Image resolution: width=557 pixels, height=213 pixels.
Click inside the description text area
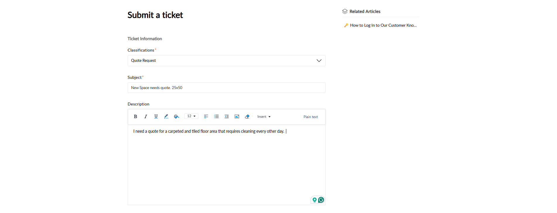[226, 164]
